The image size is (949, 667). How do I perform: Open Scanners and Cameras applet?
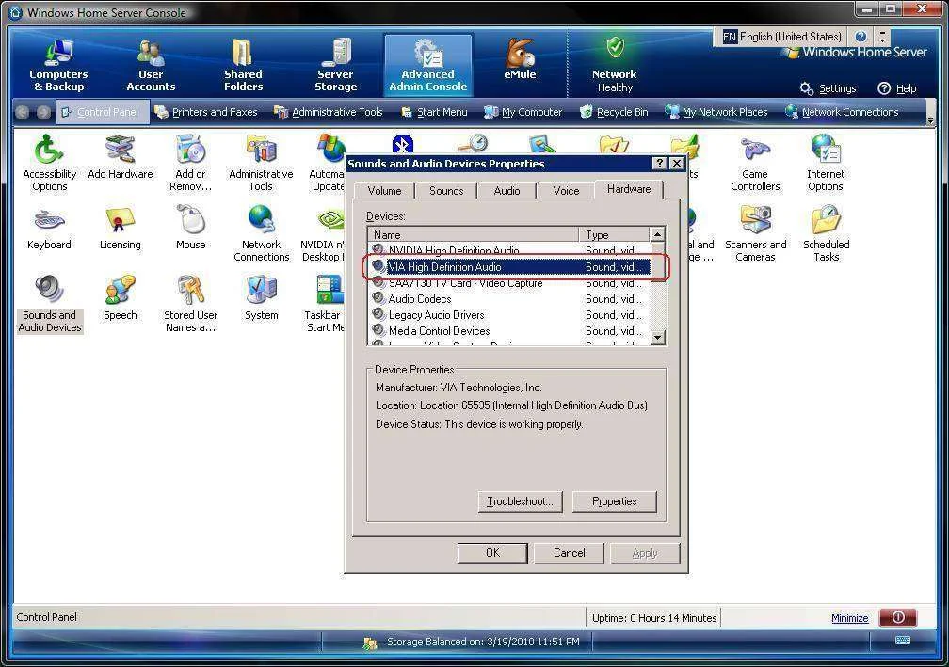pyautogui.click(x=755, y=234)
